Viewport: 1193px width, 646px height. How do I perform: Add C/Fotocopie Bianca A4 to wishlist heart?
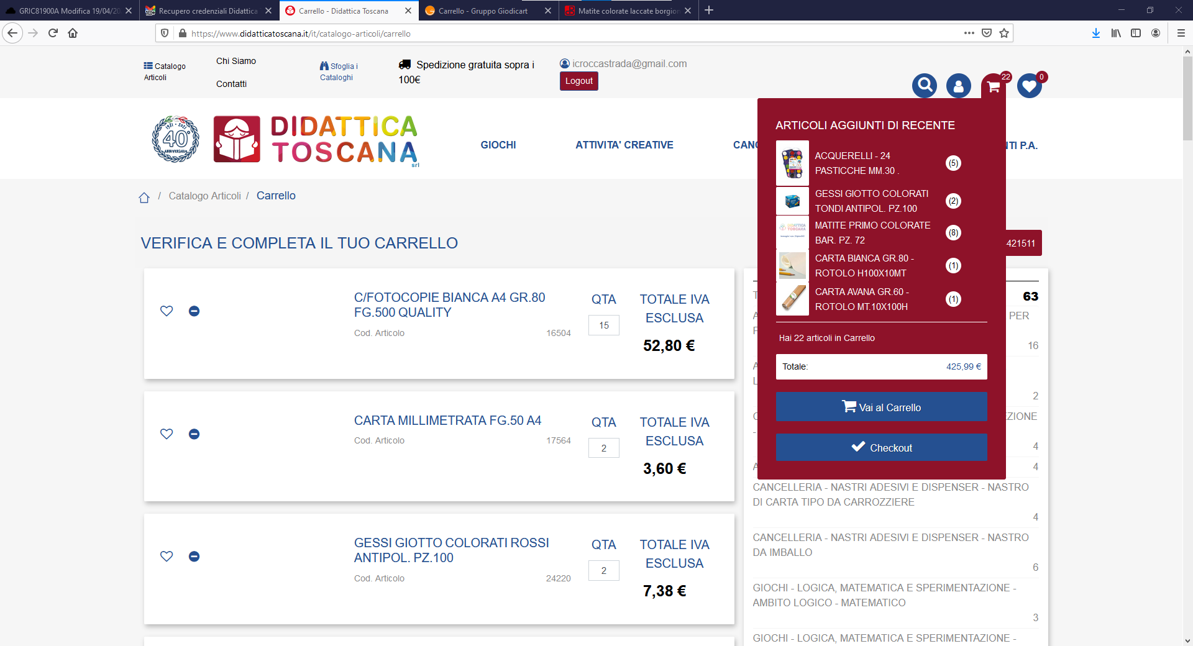[167, 311]
